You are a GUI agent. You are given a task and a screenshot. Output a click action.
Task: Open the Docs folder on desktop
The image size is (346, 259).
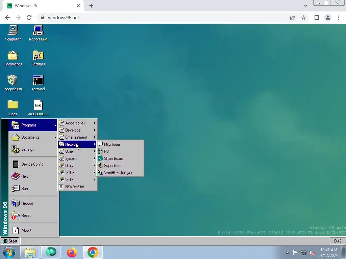coord(13,108)
